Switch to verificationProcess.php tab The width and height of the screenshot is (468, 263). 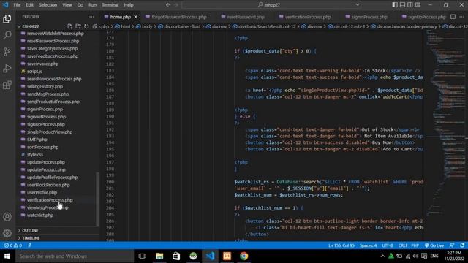pos(305,17)
